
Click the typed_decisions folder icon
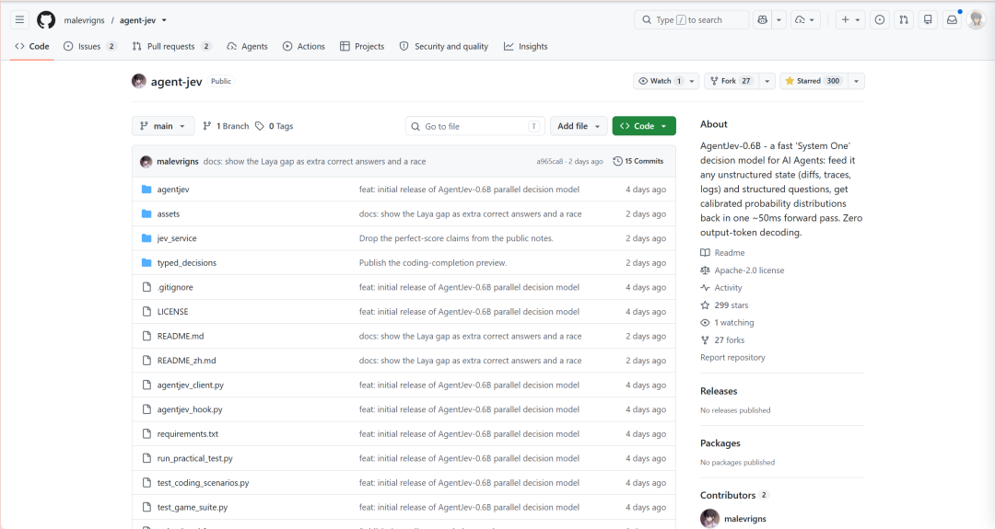146,262
